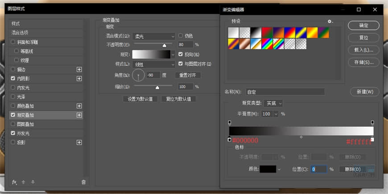Choose the transparent rainbow preset gradient
This screenshot has width=388, height=194.
278,44
